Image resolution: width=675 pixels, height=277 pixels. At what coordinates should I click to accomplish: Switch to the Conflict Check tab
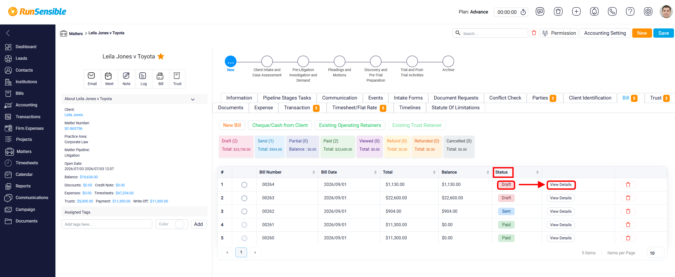pos(505,98)
